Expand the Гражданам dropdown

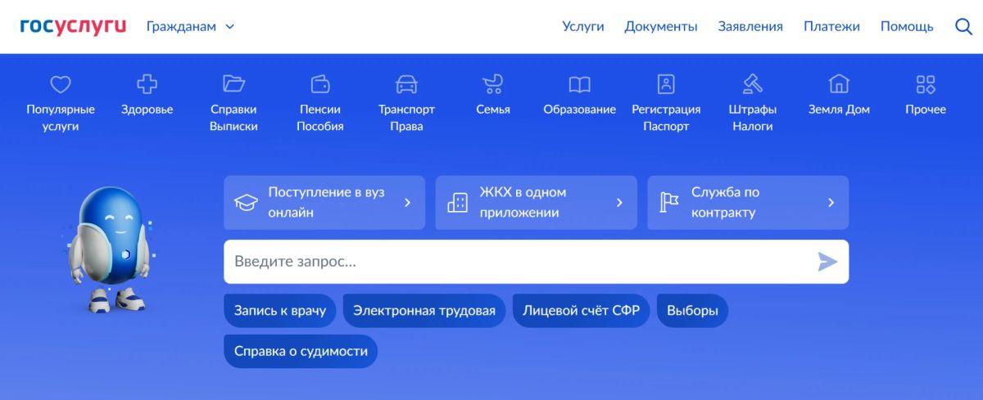click(x=190, y=26)
